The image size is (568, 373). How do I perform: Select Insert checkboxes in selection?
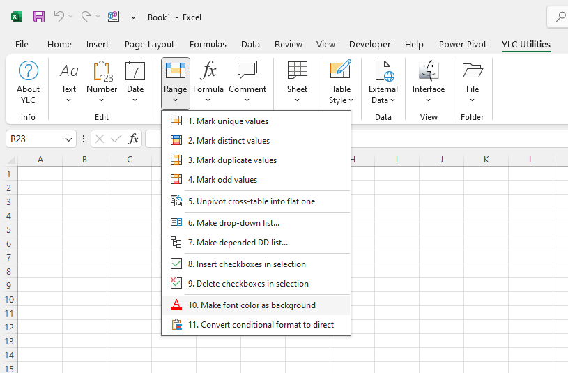pos(247,264)
